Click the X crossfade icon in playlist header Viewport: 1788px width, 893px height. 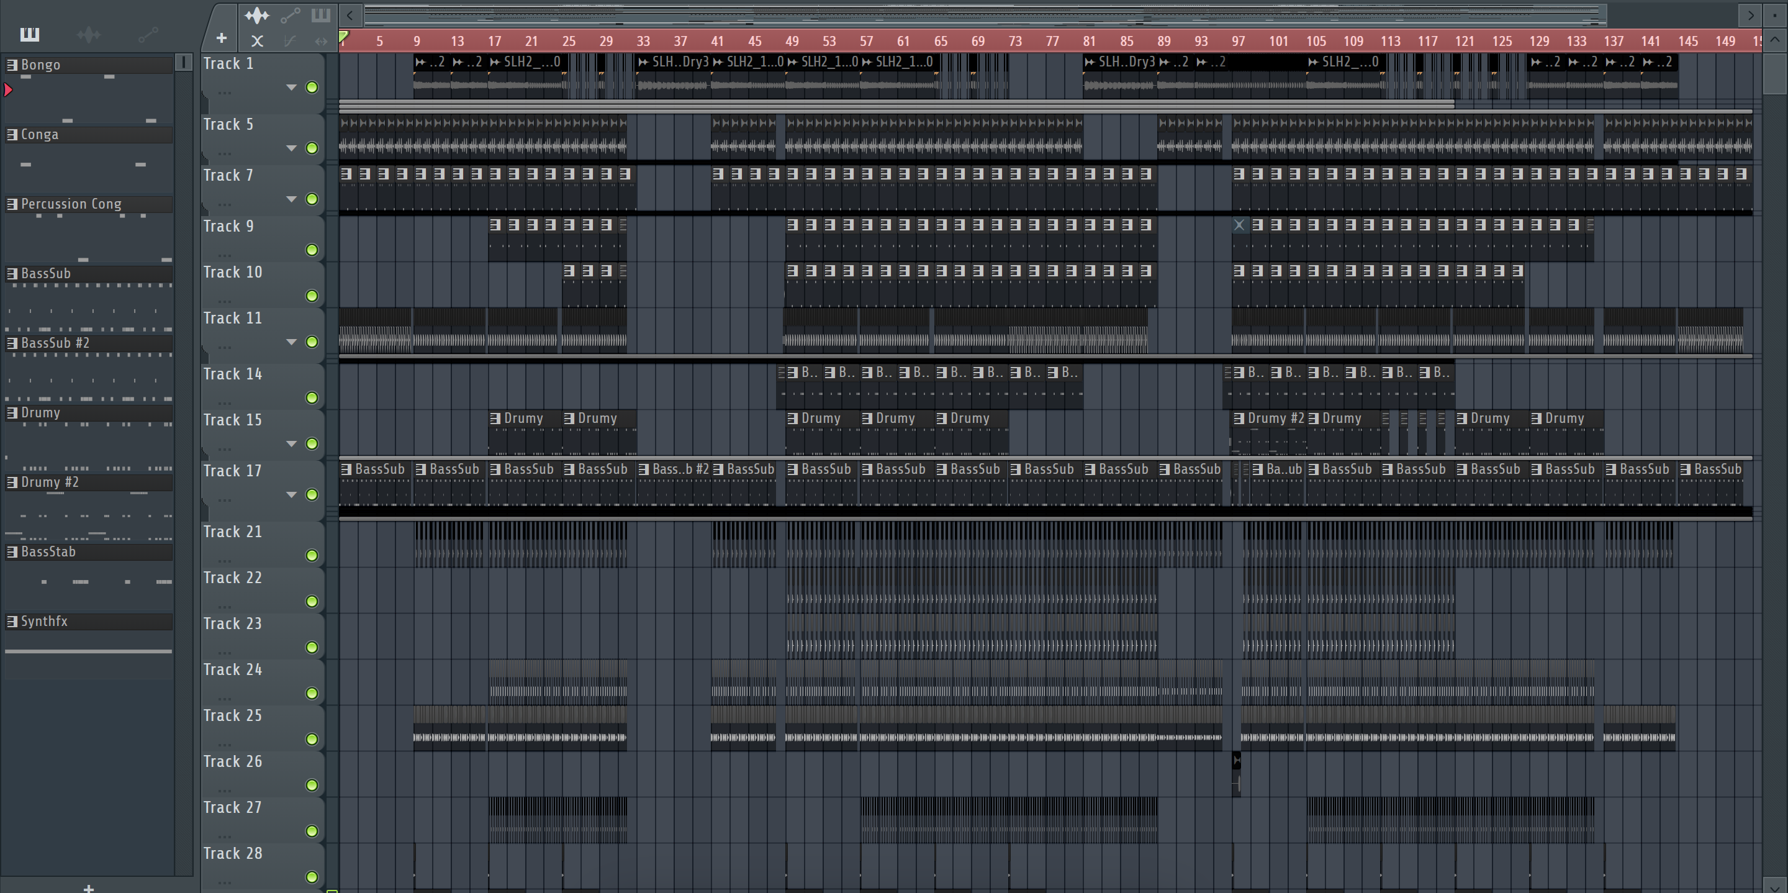(x=257, y=41)
